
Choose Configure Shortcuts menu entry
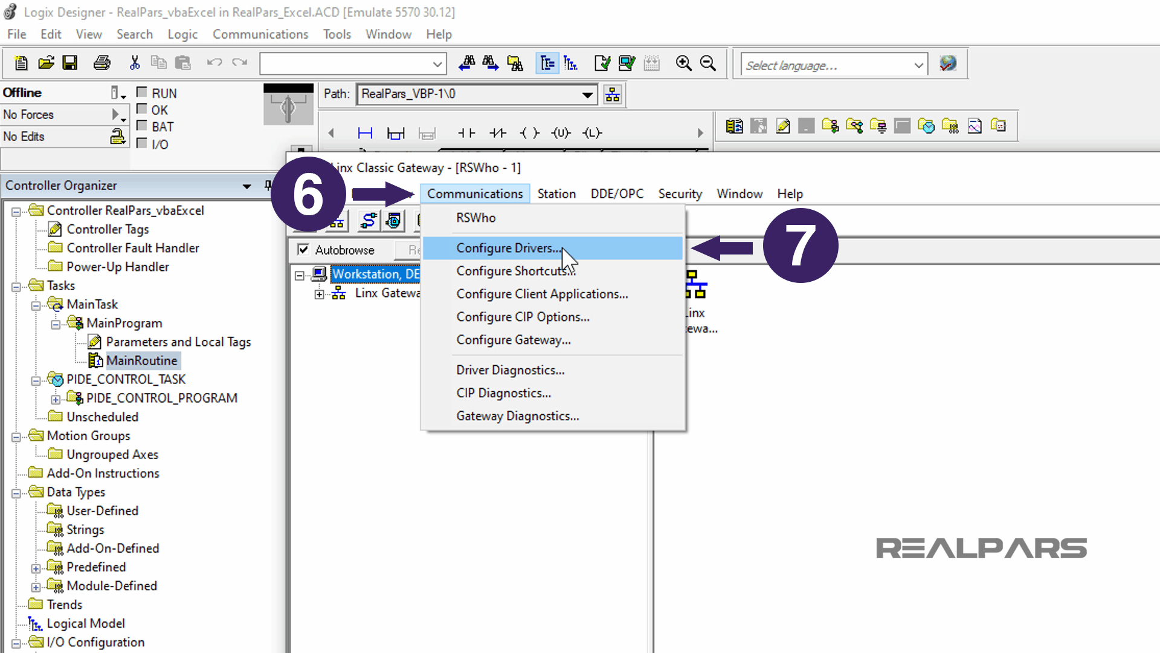553,271
